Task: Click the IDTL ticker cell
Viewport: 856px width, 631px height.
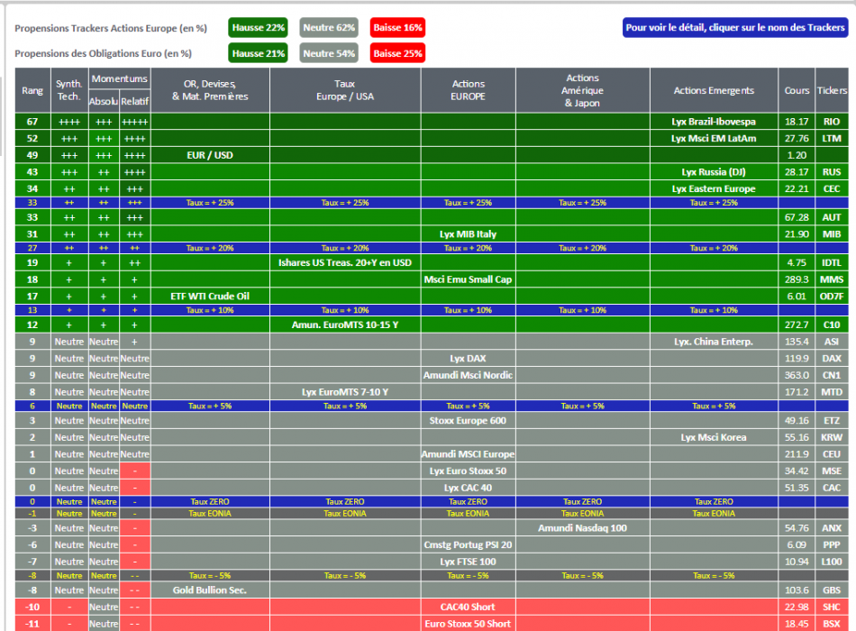Action: coord(832,263)
